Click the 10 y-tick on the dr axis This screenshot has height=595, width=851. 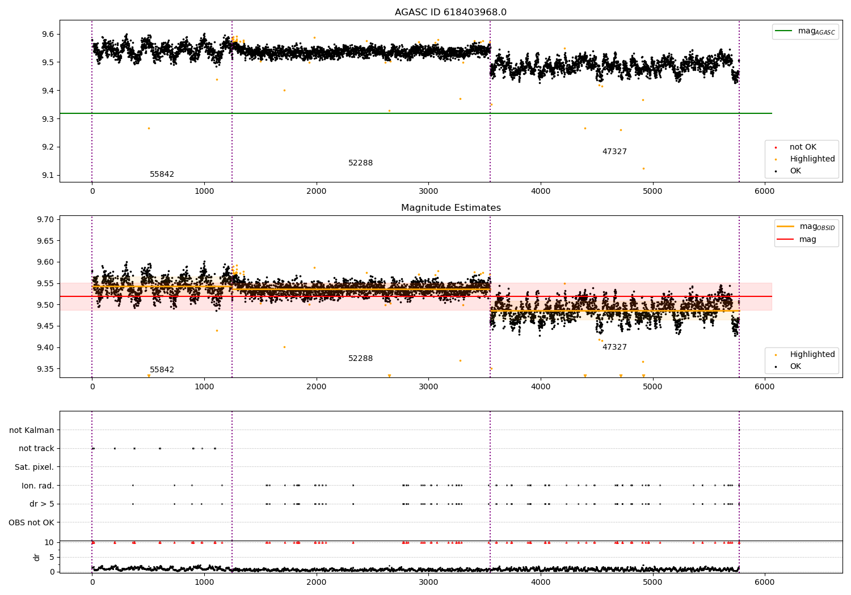[x=49, y=543]
